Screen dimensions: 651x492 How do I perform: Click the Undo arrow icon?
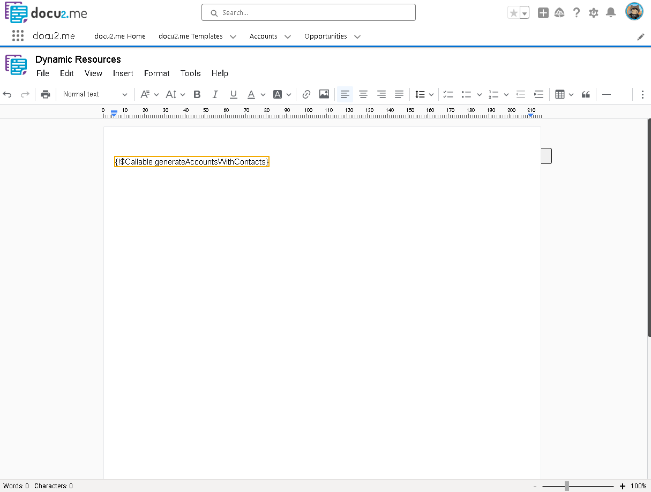click(x=8, y=94)
